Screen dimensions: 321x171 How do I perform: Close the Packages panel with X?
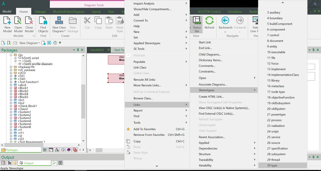coord(82,50)
